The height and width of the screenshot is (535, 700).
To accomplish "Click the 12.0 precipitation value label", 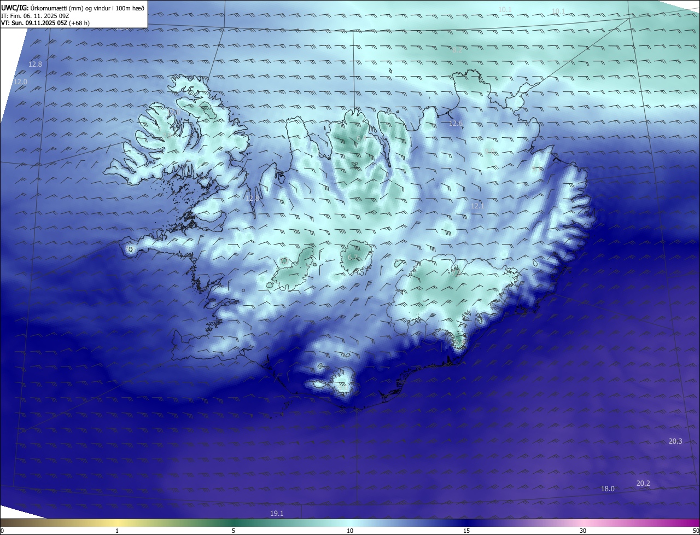I will [20, 82].
